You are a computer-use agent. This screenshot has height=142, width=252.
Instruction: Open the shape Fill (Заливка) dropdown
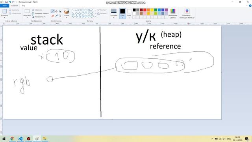(102, 13)
